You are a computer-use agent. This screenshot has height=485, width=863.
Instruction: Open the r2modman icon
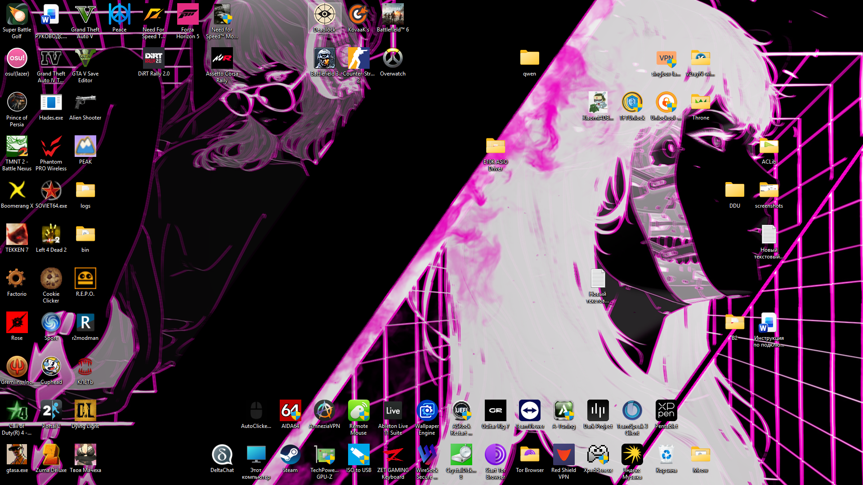85,326
